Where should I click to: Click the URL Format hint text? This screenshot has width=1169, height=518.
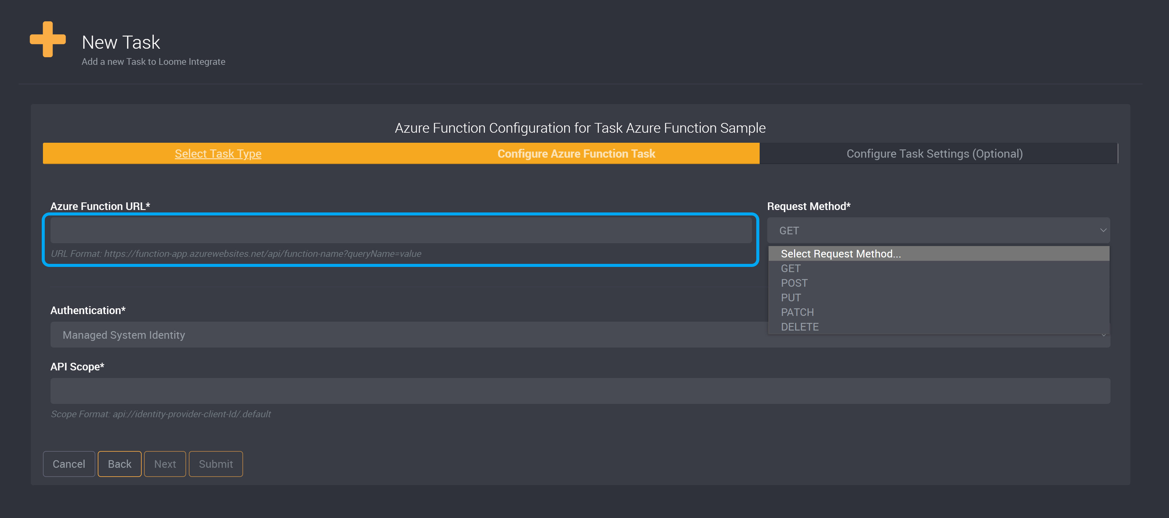tap(236, 254)
